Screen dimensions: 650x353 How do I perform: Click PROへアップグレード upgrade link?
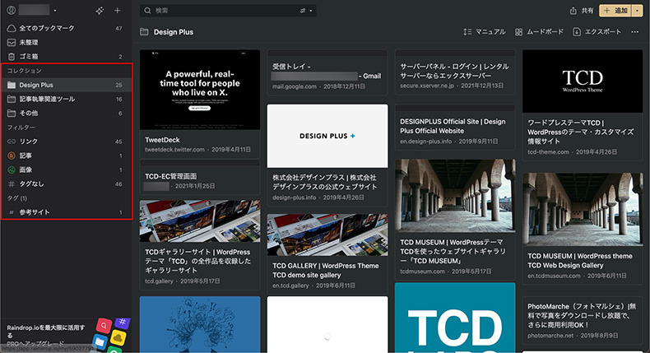click(35, 343)
